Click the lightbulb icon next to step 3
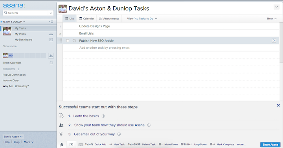This screenshot has width=283, height=148. [x=61, y=134]
